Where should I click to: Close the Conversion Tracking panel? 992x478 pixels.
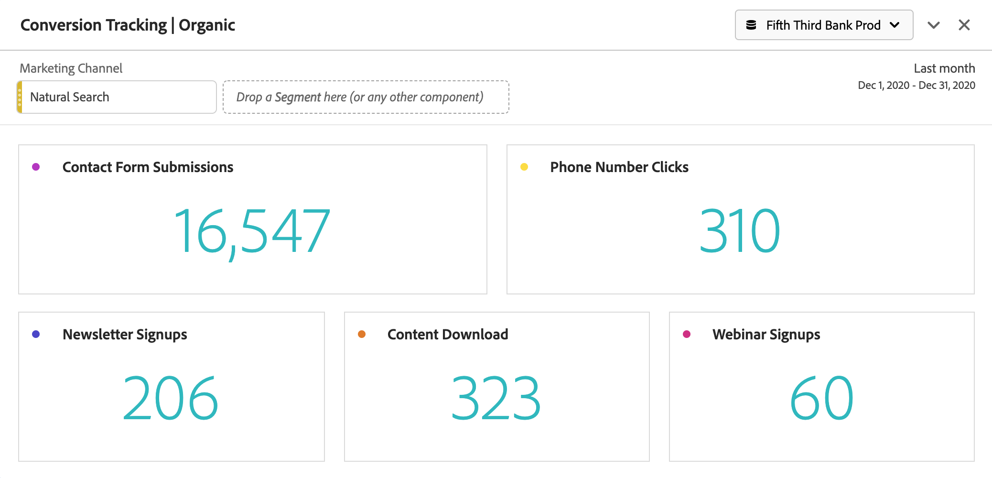[x=964, y=25]
